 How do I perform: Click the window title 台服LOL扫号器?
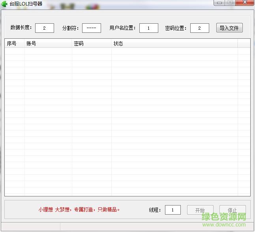[26, 4]
